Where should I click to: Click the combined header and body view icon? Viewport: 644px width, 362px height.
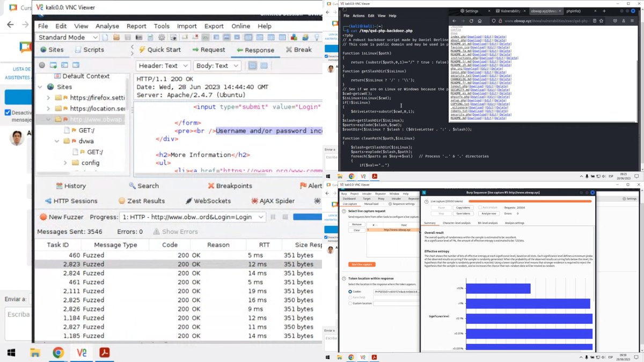point(253,65)
